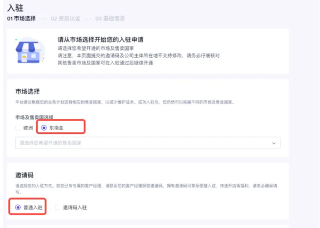Click the line 其他售卖市场及国家可在入驻通过后继续开通
The image size is (320, 228).
(105, 63)
